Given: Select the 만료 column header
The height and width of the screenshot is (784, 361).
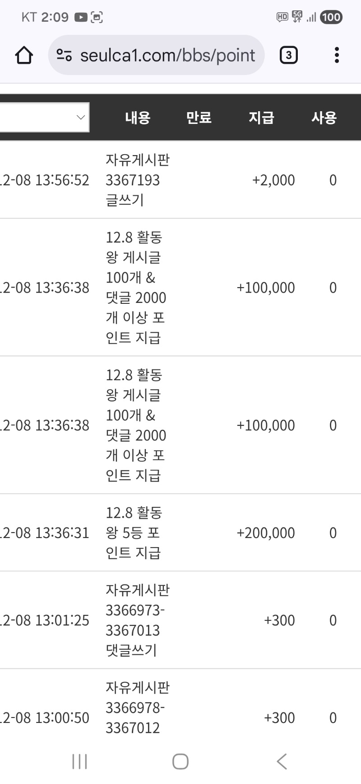Looking at the screenshot, I should tap(199, 118).
